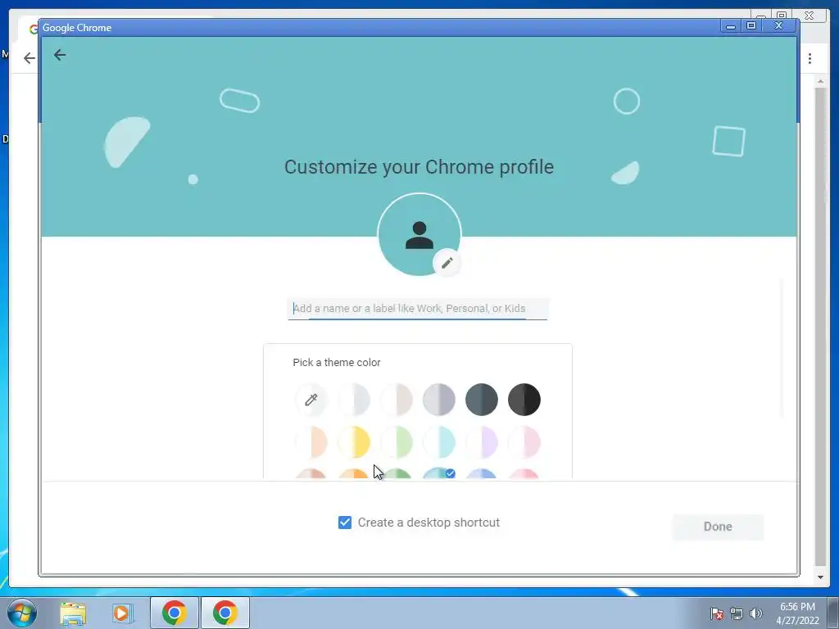
Task: Select the peach theme color
Action: tap(311, 442)
